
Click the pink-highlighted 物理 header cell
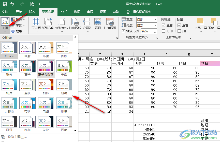(210, 64)
